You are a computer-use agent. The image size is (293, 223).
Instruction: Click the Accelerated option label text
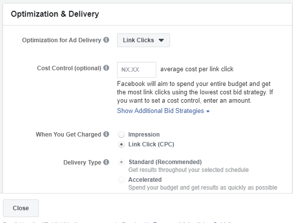(x=145, y=180)
